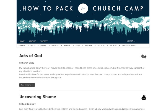Open the LOVE category

78,46
